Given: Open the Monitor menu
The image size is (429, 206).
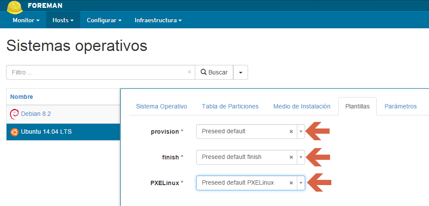Looking at the screenshot, I should pos(26,20).
